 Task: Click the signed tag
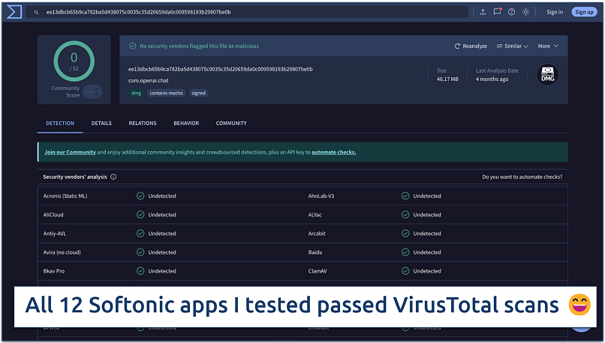point(198,93)
